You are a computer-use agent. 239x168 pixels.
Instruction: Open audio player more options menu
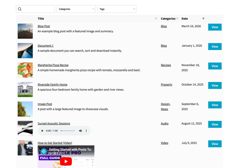[86, 131]
